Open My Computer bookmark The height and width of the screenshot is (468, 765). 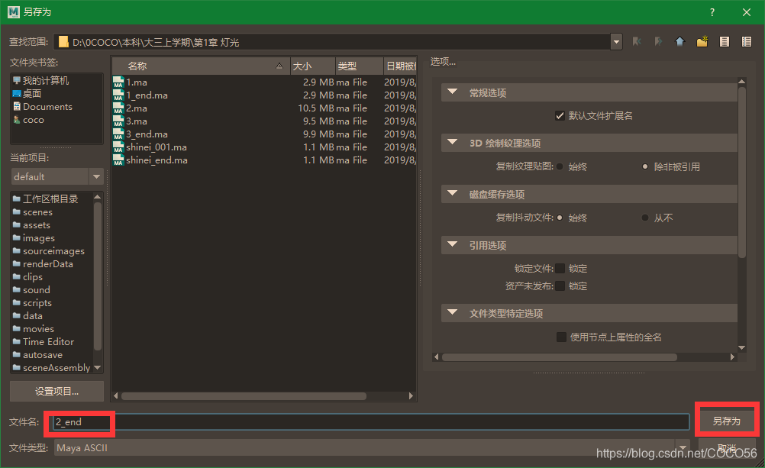[x=45, y=80]
